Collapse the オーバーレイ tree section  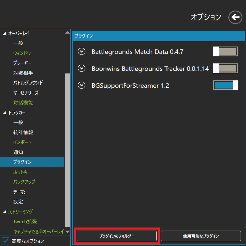tap(4, 33)
